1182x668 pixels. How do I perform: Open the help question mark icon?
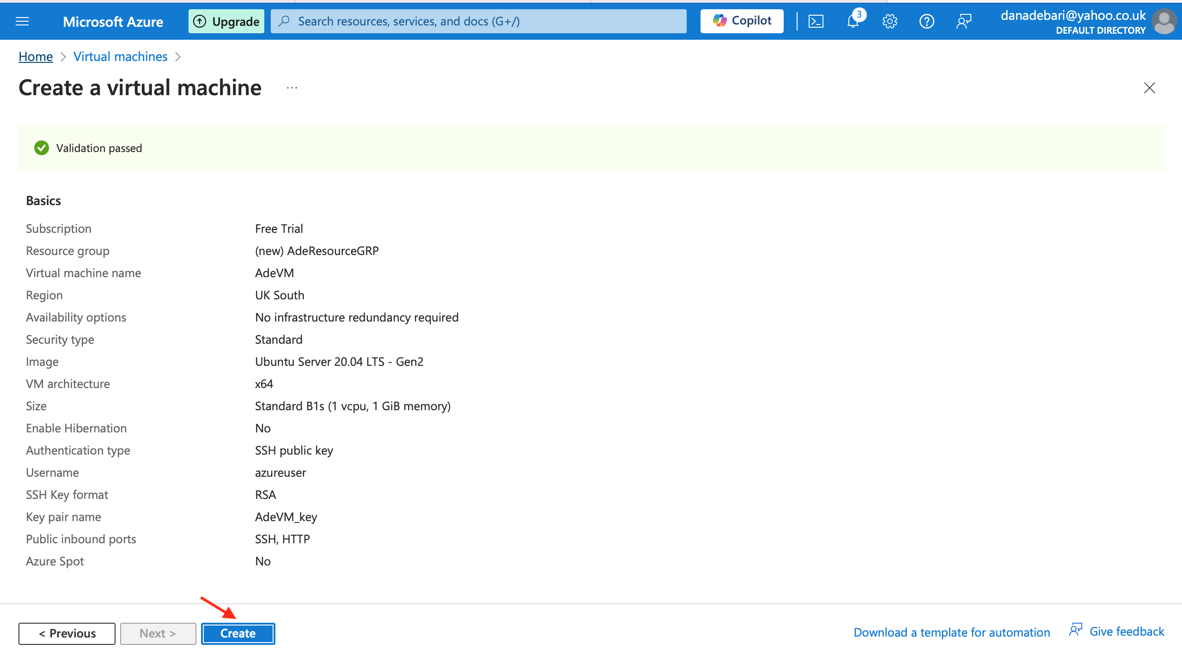click(926, 21)
